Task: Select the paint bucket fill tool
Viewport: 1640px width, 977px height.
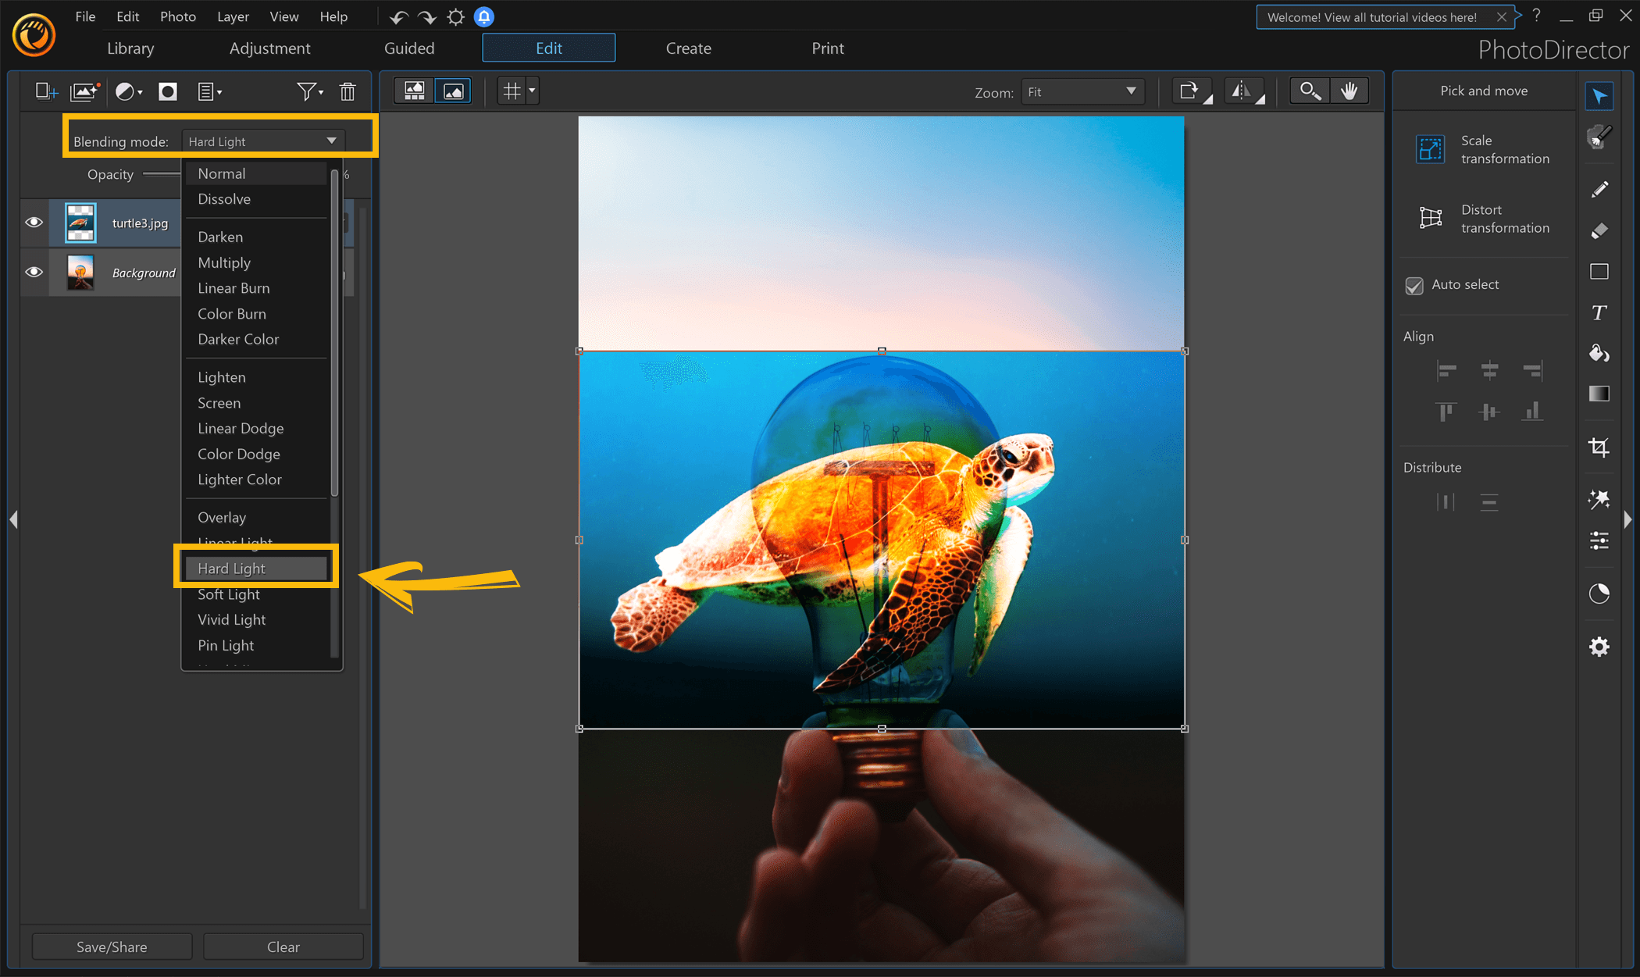Action: pos(1599,353)
